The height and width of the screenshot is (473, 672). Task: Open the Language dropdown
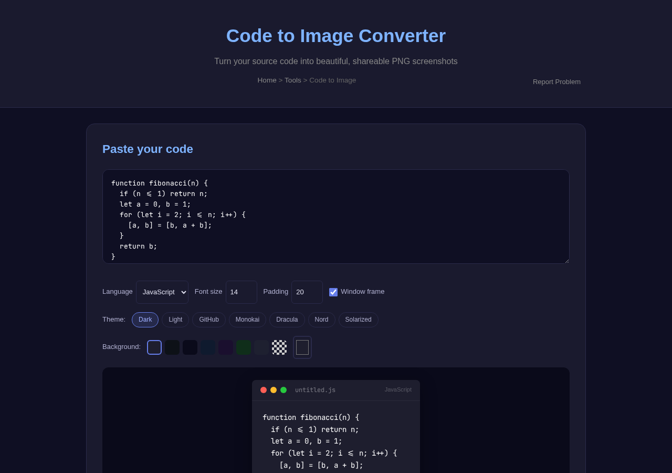(162, 292)
